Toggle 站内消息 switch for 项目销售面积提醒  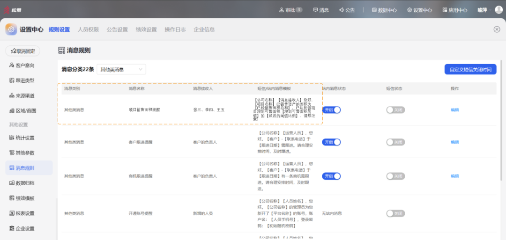[331, 110]
